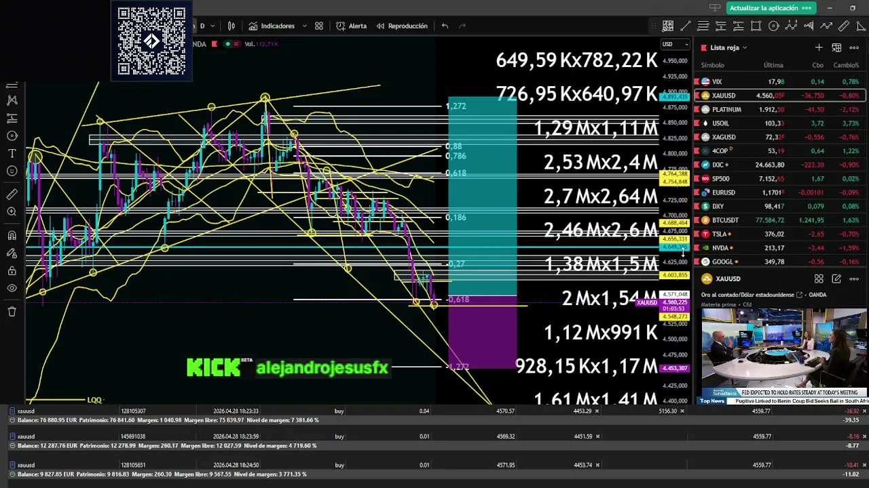The width and height of the screenshot is (869, 488).
Task: Redo the last chart action
Action: tap(463, 26)
